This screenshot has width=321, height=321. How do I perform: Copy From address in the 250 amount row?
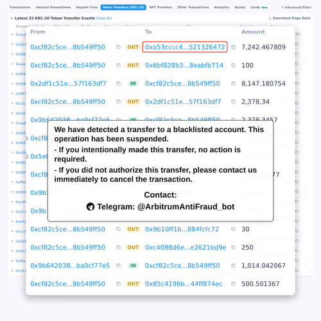coord(118,247)
